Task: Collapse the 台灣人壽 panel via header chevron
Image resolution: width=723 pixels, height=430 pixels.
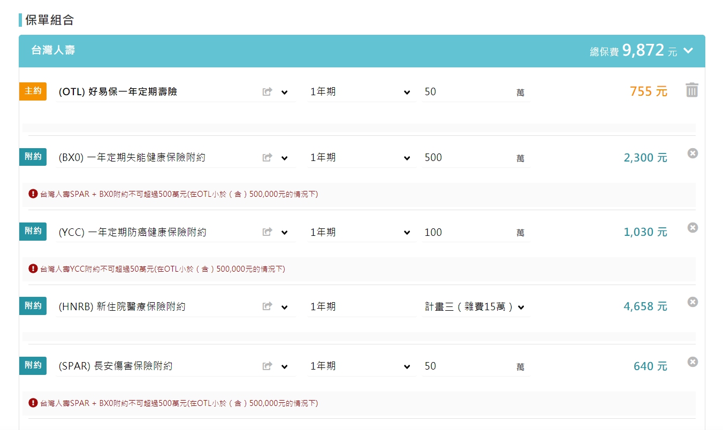Action: pos(688,51)
